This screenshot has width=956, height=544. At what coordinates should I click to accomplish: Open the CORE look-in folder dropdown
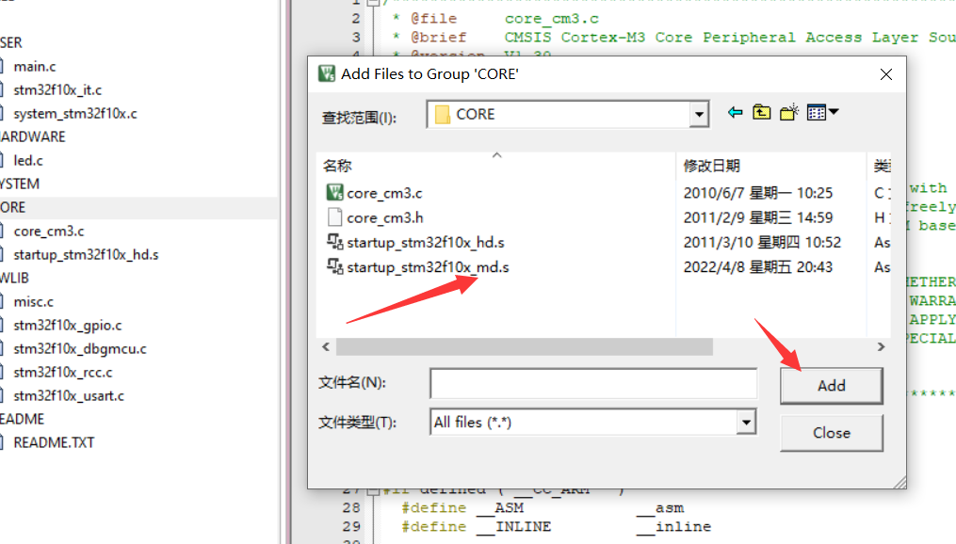(699, 115)
